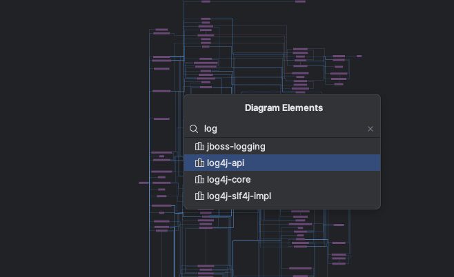Image resolution: width=454 pixels, height=277 pixels.
Task: Choose the highlighted log4j-api entry
Action: click(226, 163)
